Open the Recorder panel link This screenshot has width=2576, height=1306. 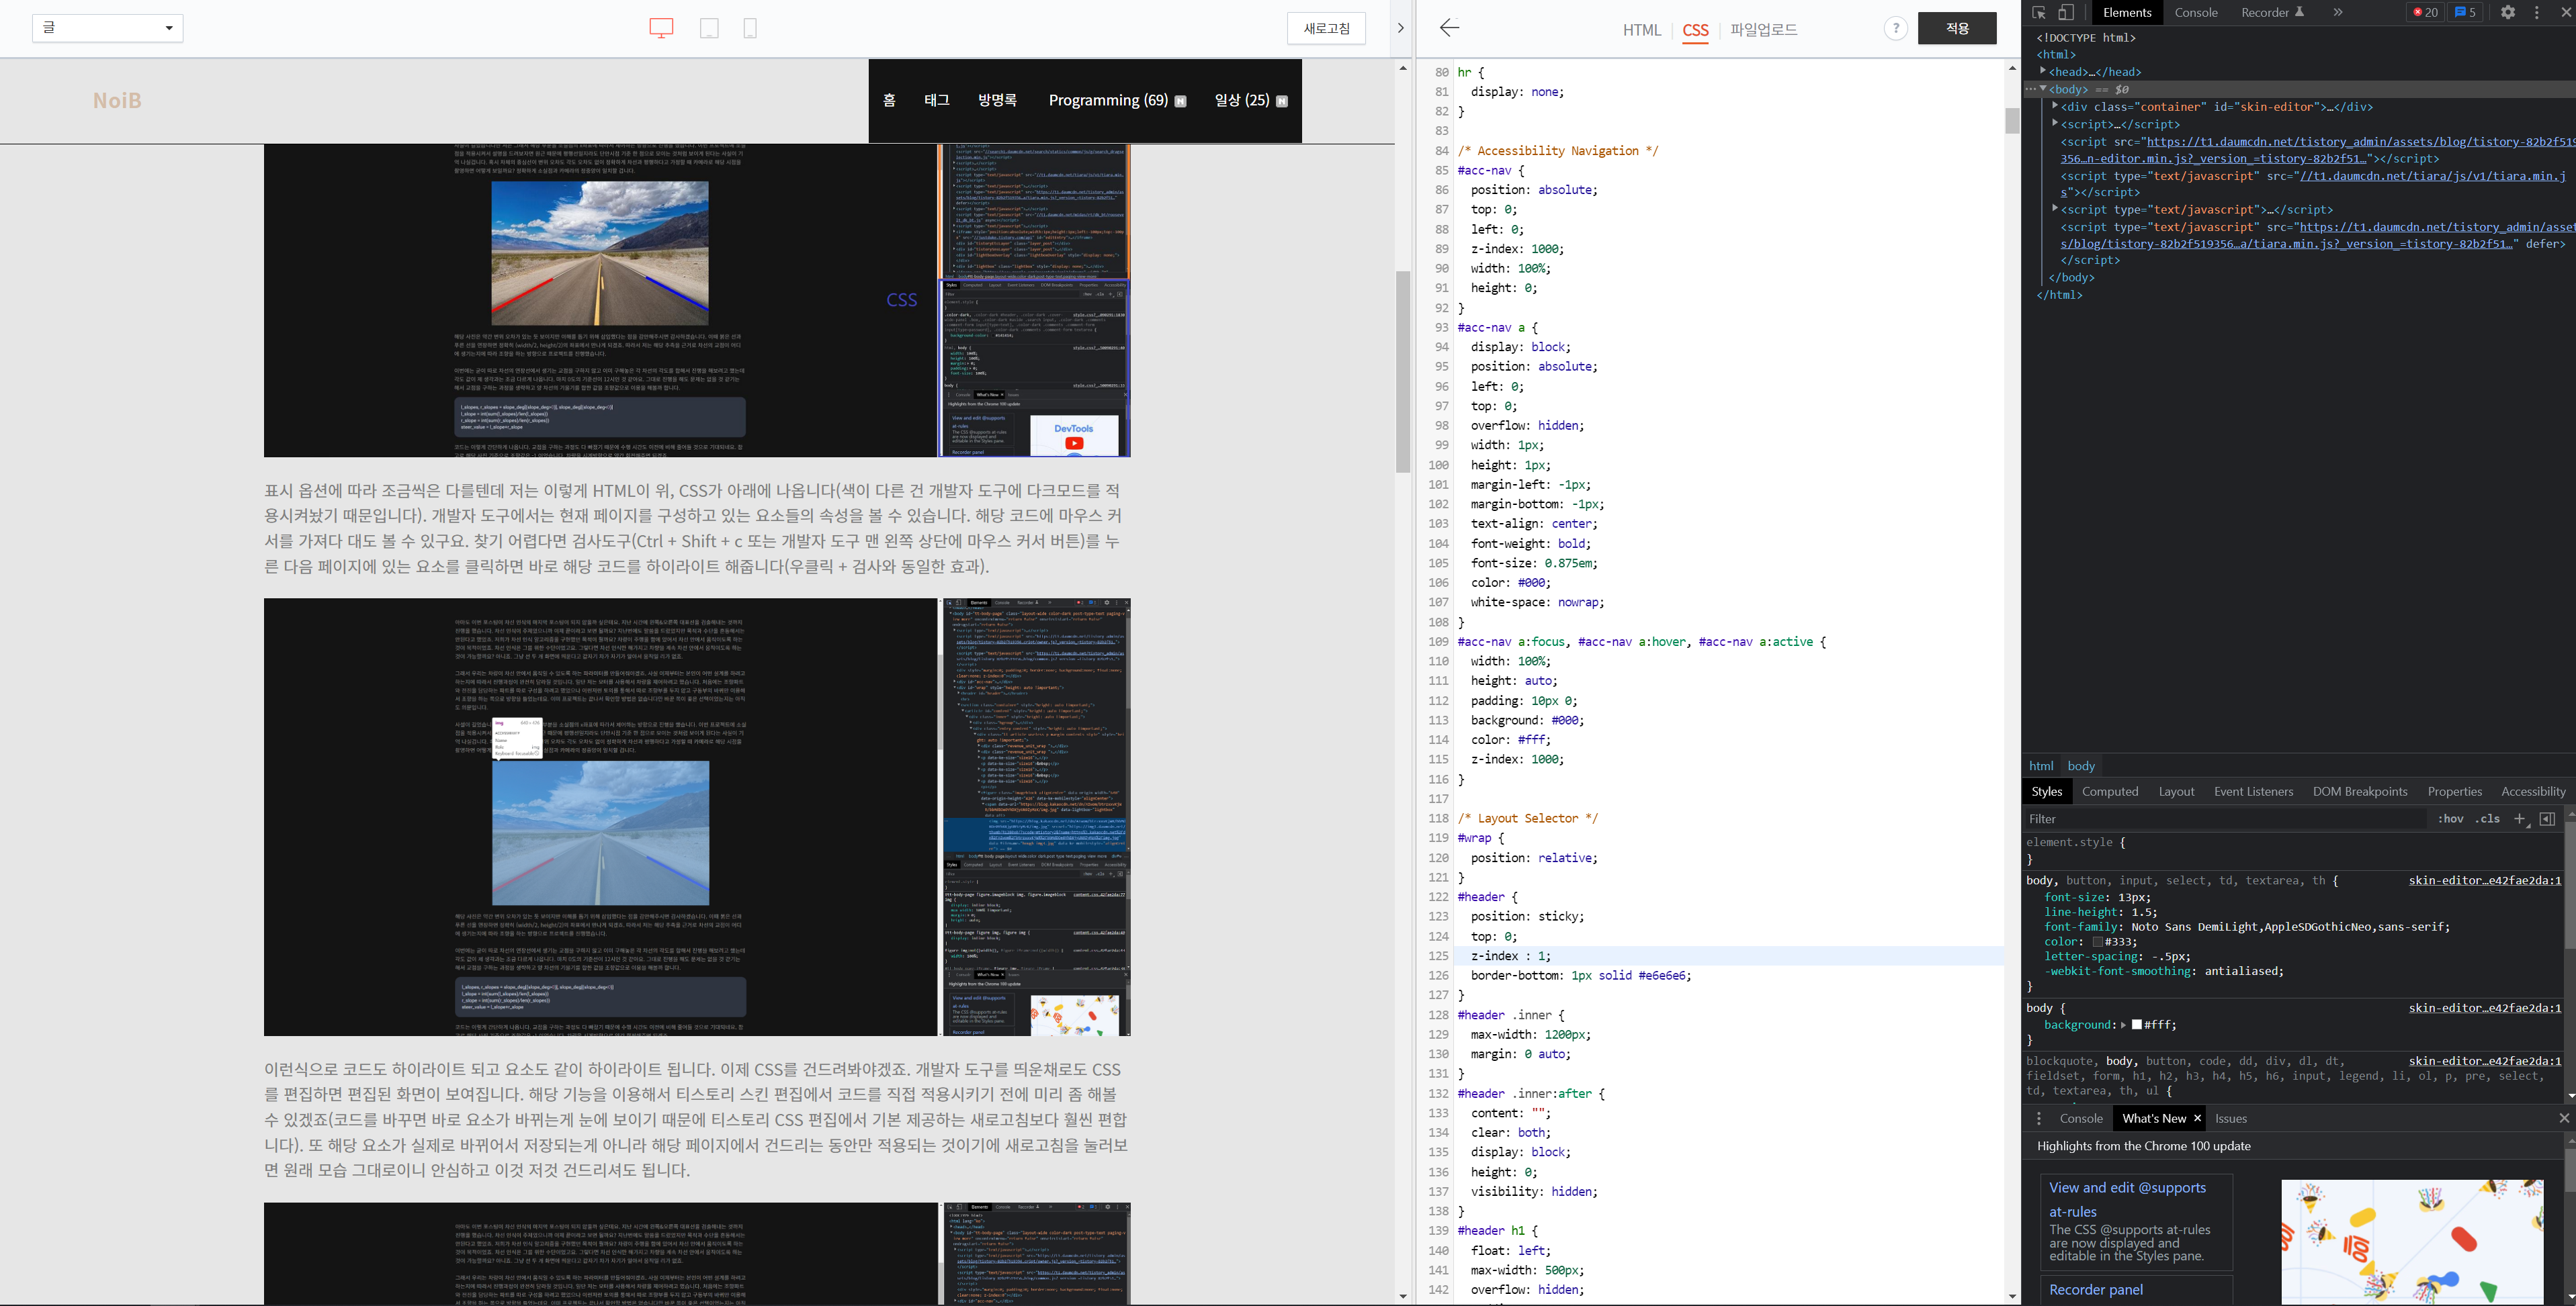tap(2095, 1290)
